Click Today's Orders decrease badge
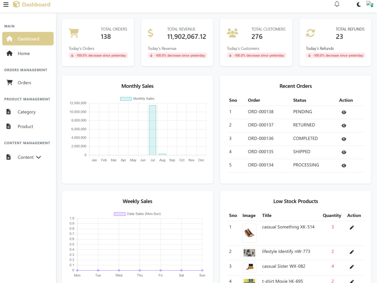 point(98,55)
